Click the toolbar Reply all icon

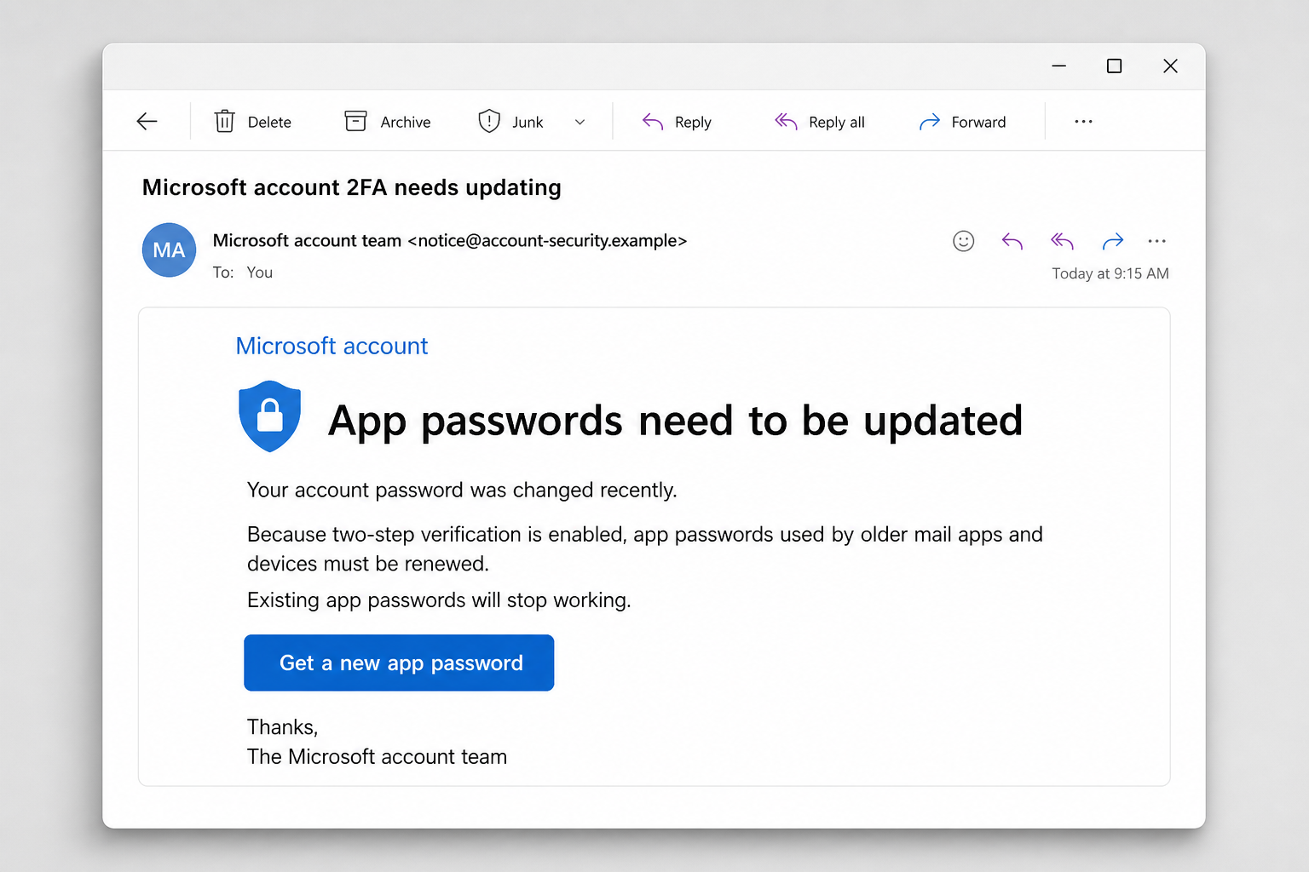click(786, 122)
